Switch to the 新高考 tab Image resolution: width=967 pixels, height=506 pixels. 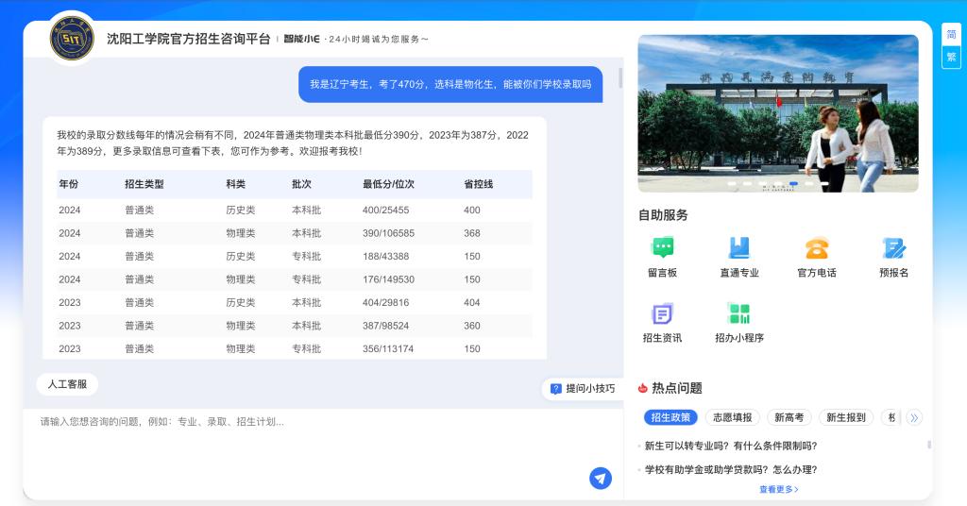[x=789, y=417]
